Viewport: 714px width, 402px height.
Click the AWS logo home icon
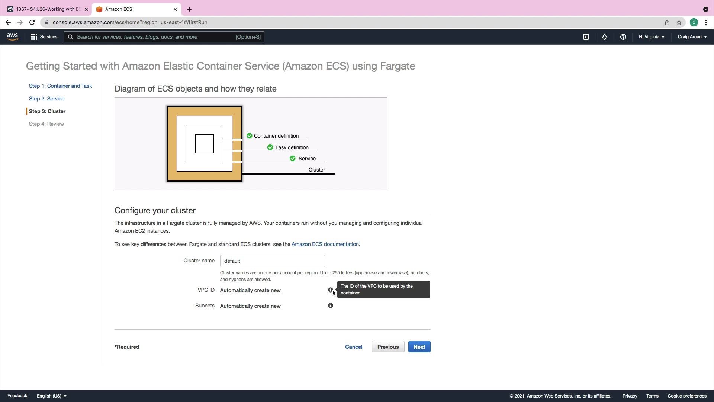[12, 36]
